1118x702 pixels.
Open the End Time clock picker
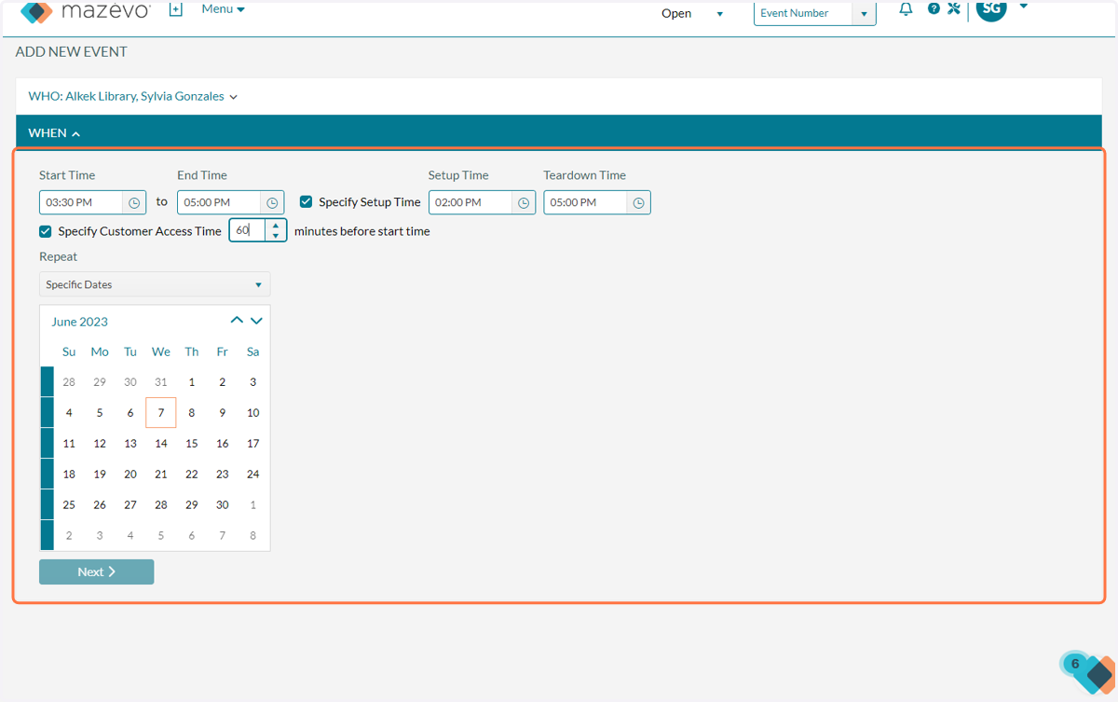point(272,202)
